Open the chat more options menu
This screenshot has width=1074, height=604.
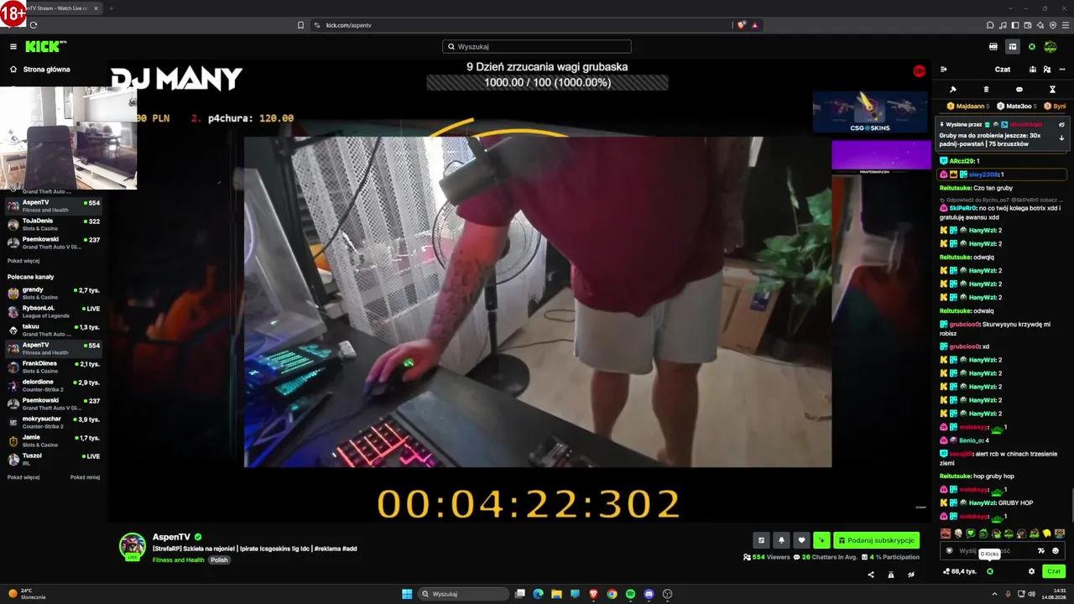coord(1061,70)
